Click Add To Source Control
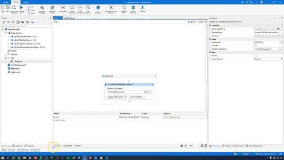The height and width of the screenshot is (160, 284). (265, 154)
